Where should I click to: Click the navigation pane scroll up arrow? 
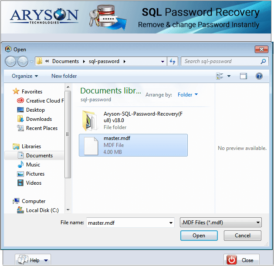pyautogui.click(x=68, y=87)
